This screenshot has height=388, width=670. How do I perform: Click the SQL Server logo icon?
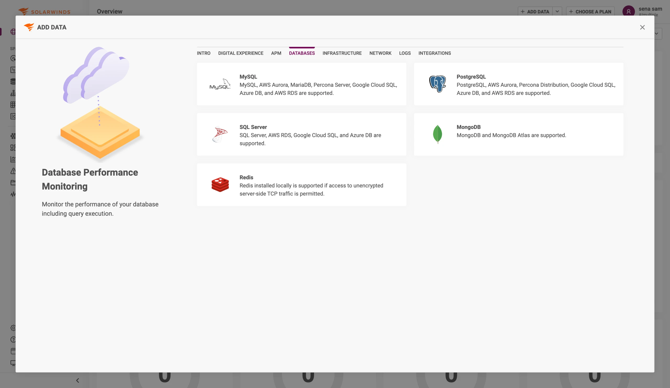tap(220, 134)
